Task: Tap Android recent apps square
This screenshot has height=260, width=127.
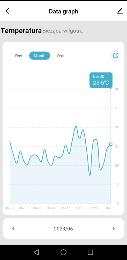Action: click(90, 252)
